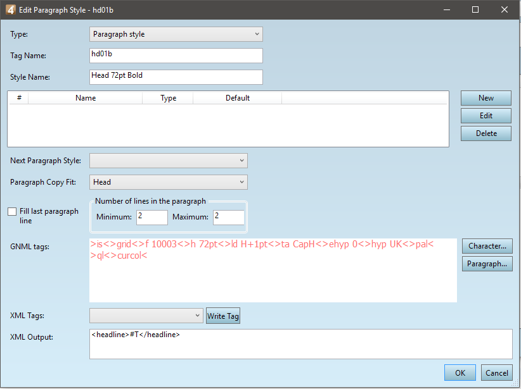The height and width of the screenshot is (389, 521).
Task: Open the Paragraph Copy Fit dropdown
Action: click(169, 182)
